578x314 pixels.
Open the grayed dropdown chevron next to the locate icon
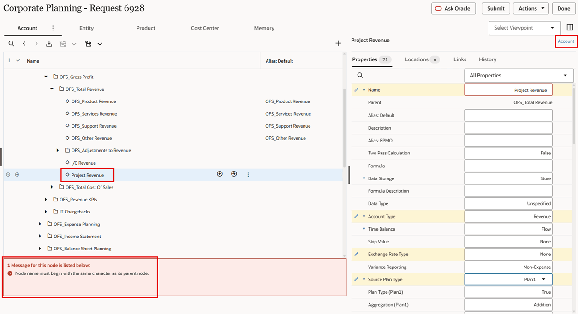click(74, 44)
